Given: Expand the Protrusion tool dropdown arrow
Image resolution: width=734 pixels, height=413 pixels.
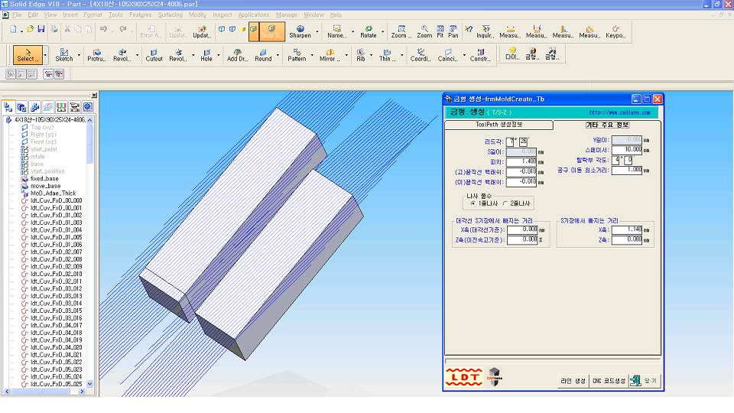Looking at the screenshot, I should pos(110,55).
